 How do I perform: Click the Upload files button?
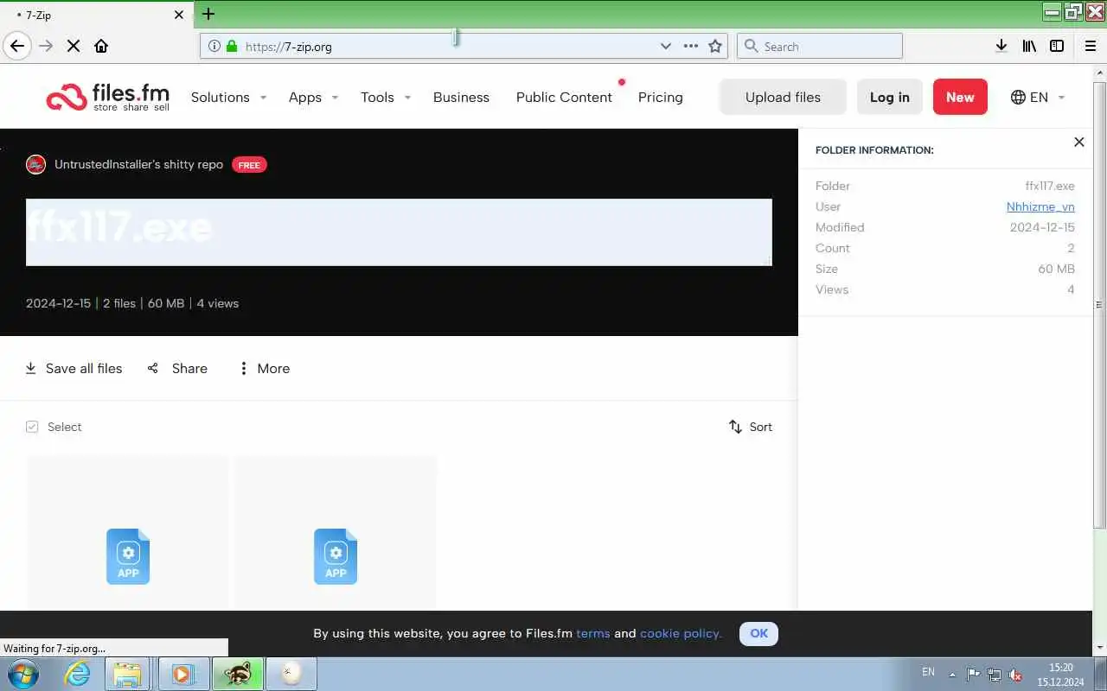[783, 97]
